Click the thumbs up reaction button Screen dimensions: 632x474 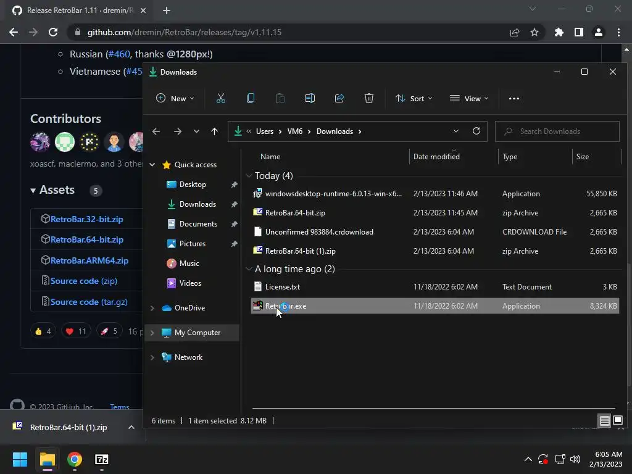[x=43, y=331]
